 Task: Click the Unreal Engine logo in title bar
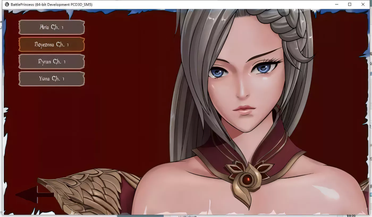pos(7,5)
